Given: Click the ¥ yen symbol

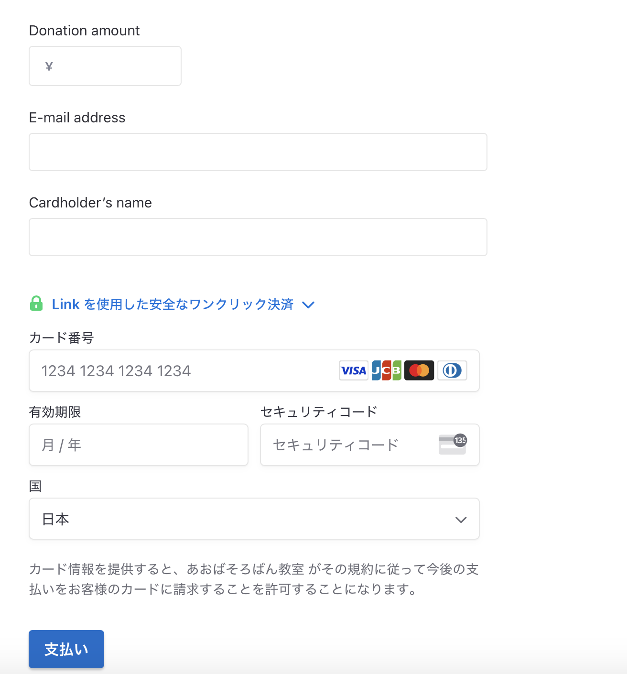Looking at the screenshot, I should pyautogui.click(x=49, y=66).
